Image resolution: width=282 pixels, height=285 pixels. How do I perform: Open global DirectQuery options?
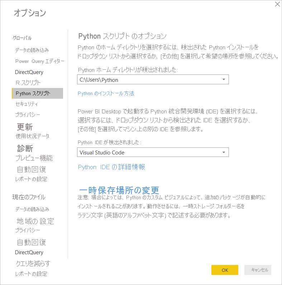coord(29,72)
